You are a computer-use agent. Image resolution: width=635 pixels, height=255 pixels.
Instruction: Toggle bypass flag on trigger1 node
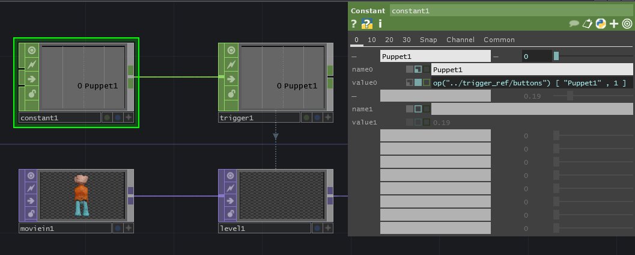tap(231, 64)
